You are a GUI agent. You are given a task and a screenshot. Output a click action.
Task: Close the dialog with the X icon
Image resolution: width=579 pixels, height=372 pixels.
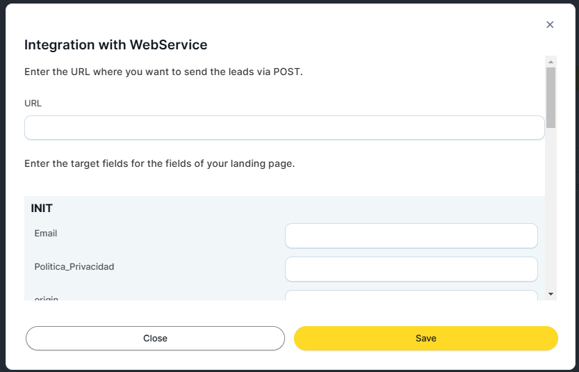click(550, 25)
